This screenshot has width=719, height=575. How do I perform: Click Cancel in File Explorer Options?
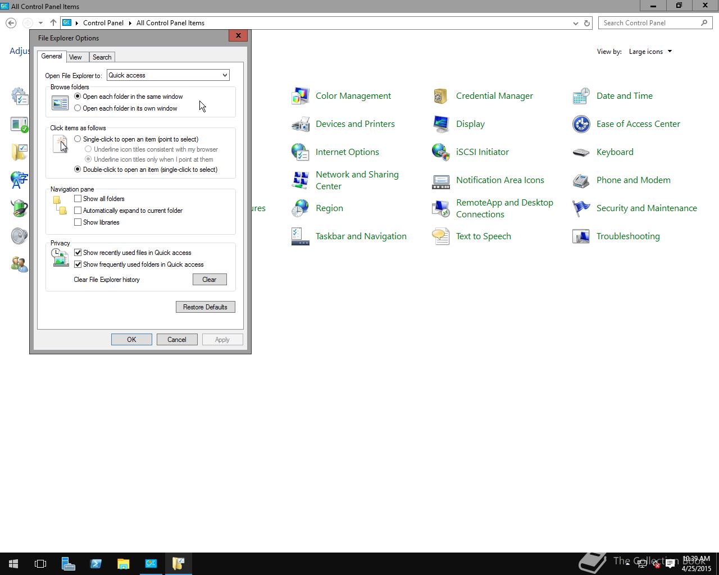click(177, 340)
